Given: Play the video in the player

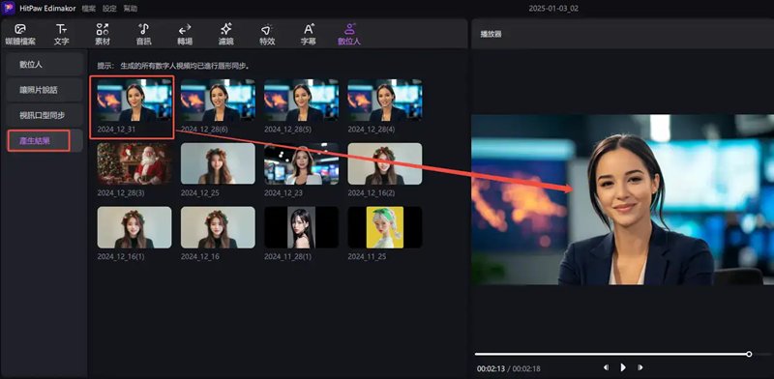Looking at the screenshot, I should point(623,367).
